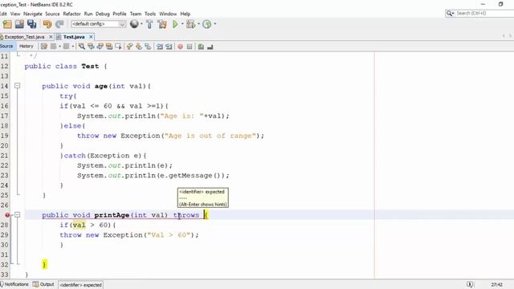Open the Run menu

tap(88, 14)
